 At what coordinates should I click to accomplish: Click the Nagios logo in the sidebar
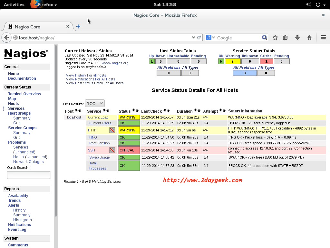point(26,54)
